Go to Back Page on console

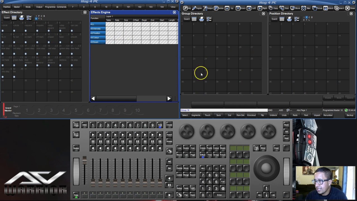(x=76, y=135)
